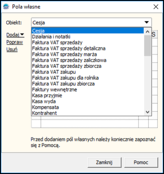Pick Faktura VAT zakupu dla rolnika
The image size is (164, 174).
coord(88,78)
